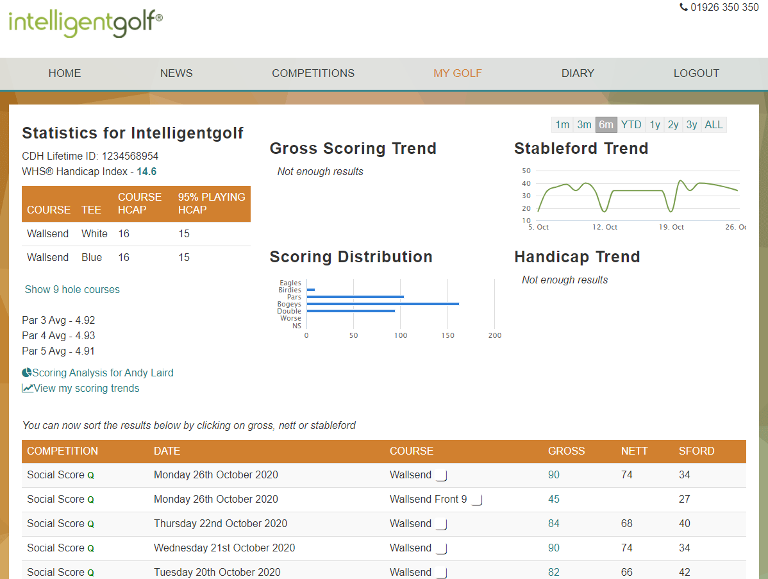Choose the 2y time range

point(673,125)
